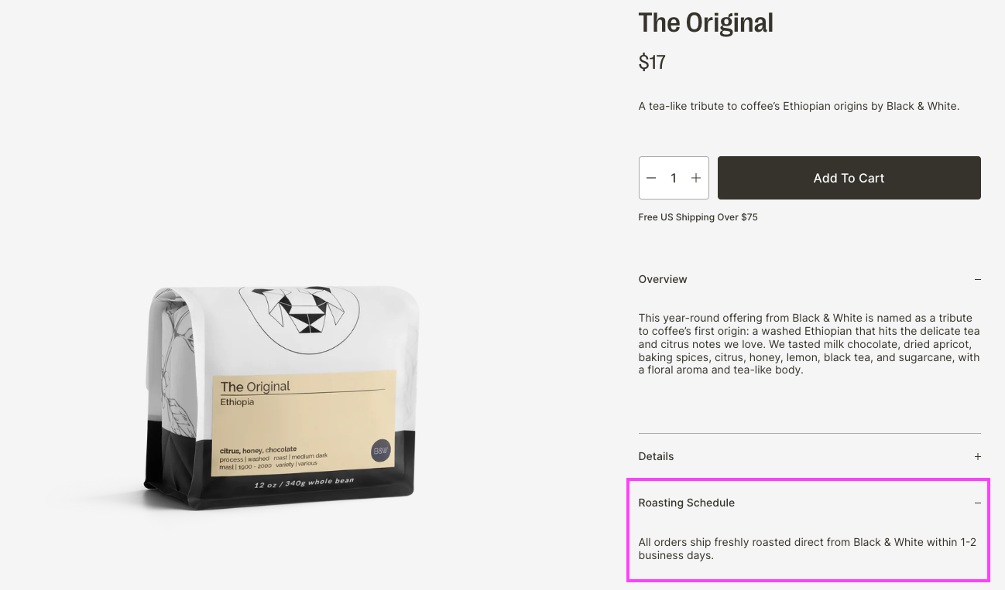
Task: Click the Roasting Schedule heading
Action: (687, 503)
